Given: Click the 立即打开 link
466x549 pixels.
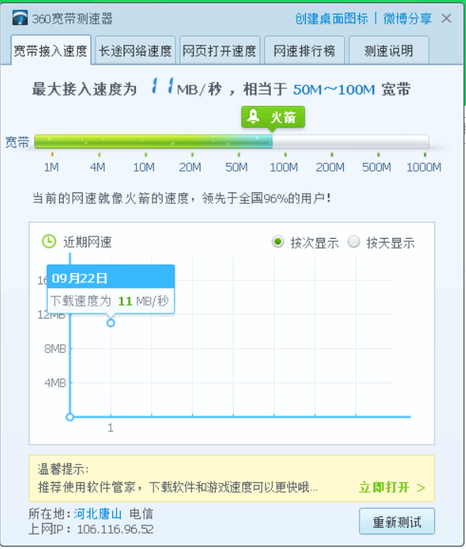Looking at the screenshot, I should point(392,487).
